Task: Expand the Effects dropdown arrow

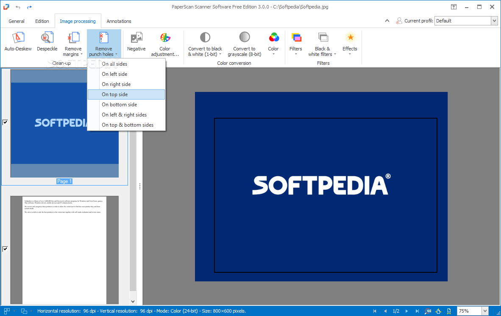Action: pyautogui.click(x=350, y=54)
